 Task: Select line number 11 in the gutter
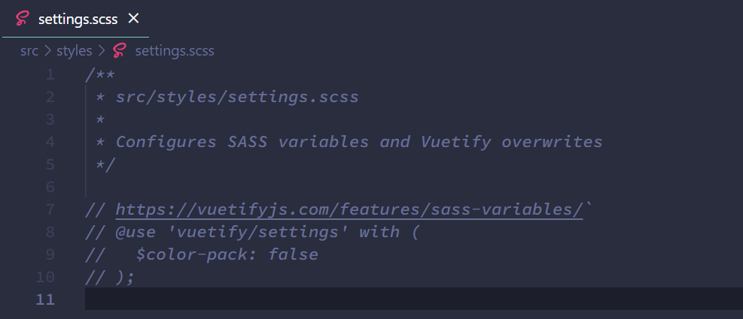pyautogui.click(x=46, y=299)
